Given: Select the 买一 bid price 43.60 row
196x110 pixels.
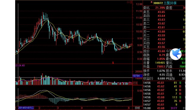Looking at the screenshot, I should click(x=164, y=32).
